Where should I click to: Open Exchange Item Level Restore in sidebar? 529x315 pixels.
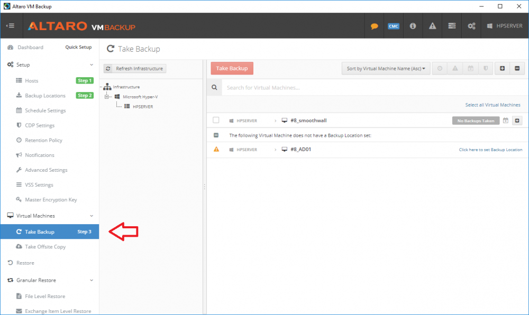(58, 311)
